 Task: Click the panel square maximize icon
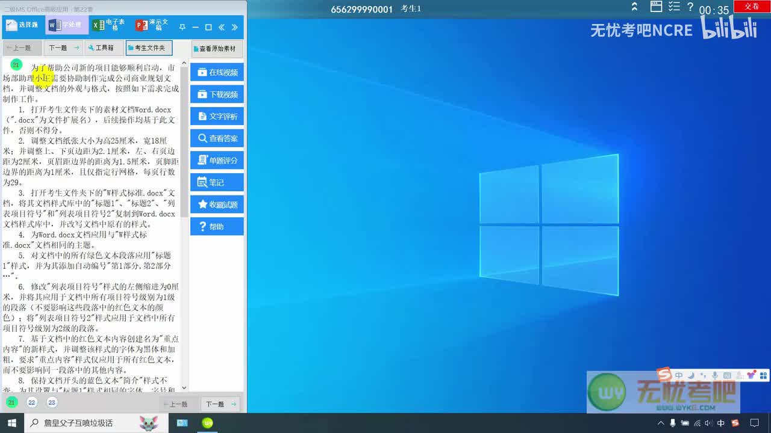point(208,27)
